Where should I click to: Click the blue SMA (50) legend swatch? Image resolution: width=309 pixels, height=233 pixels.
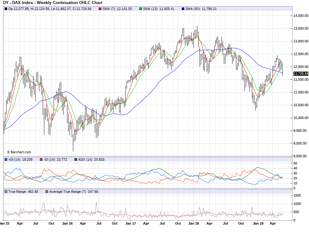[183, 9]
